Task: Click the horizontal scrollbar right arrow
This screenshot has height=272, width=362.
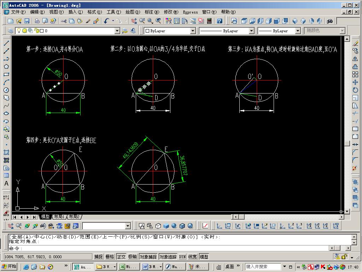Action: click(x=341, y=217)
